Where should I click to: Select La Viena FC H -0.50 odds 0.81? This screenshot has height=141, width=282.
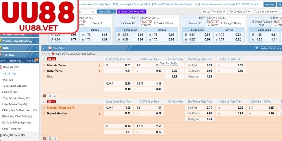pos(130,35)
